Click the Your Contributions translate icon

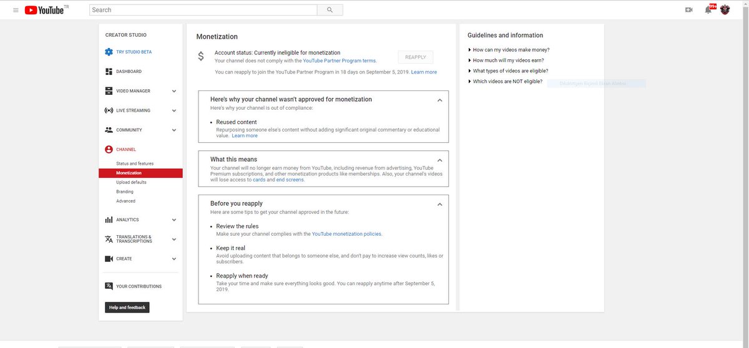tap(109, 286)
